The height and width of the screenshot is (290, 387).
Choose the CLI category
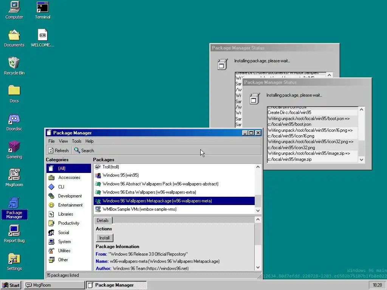click(x=69, y=187)
